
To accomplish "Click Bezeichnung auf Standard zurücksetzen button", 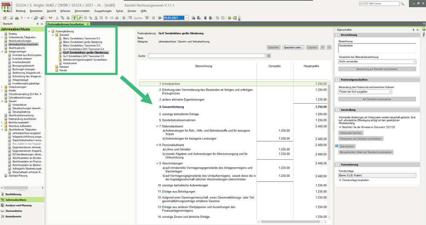I will tap(377, 69).
